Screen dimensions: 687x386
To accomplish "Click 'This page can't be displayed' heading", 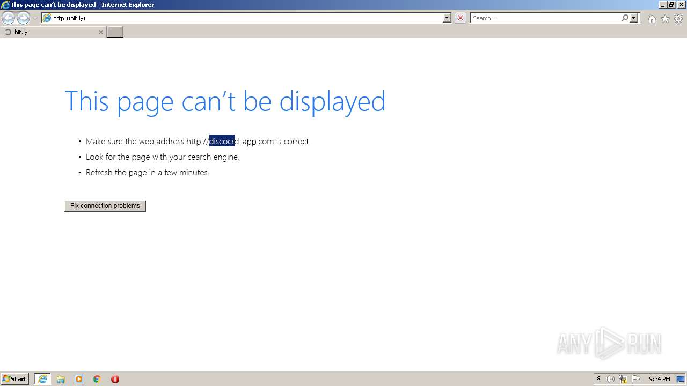I will (x=225, y=101).
